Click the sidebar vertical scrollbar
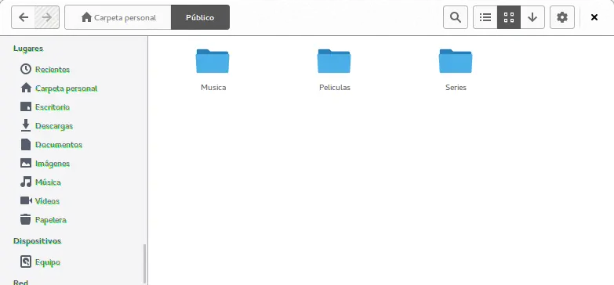 pos(145,265)
